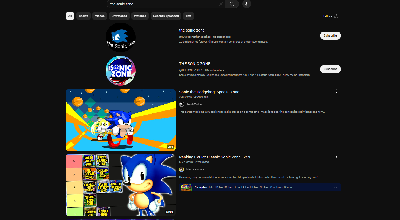Go to Matthasnocuts channel name
Image resolution: width=400 pixels, height=220 pixels.
click(195, 169)
